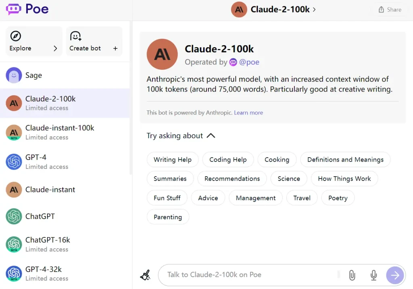Click the small Poe icon beside @poe
413x289 pixels.
(x=233, y=62)
